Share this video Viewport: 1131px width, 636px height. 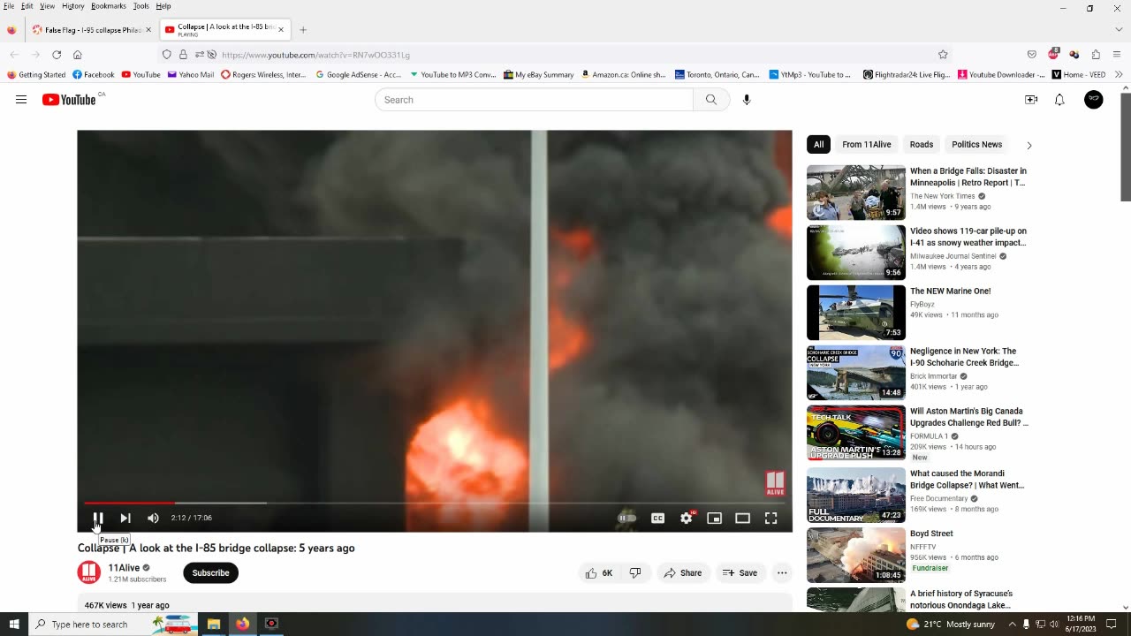(x=683, y=573)
